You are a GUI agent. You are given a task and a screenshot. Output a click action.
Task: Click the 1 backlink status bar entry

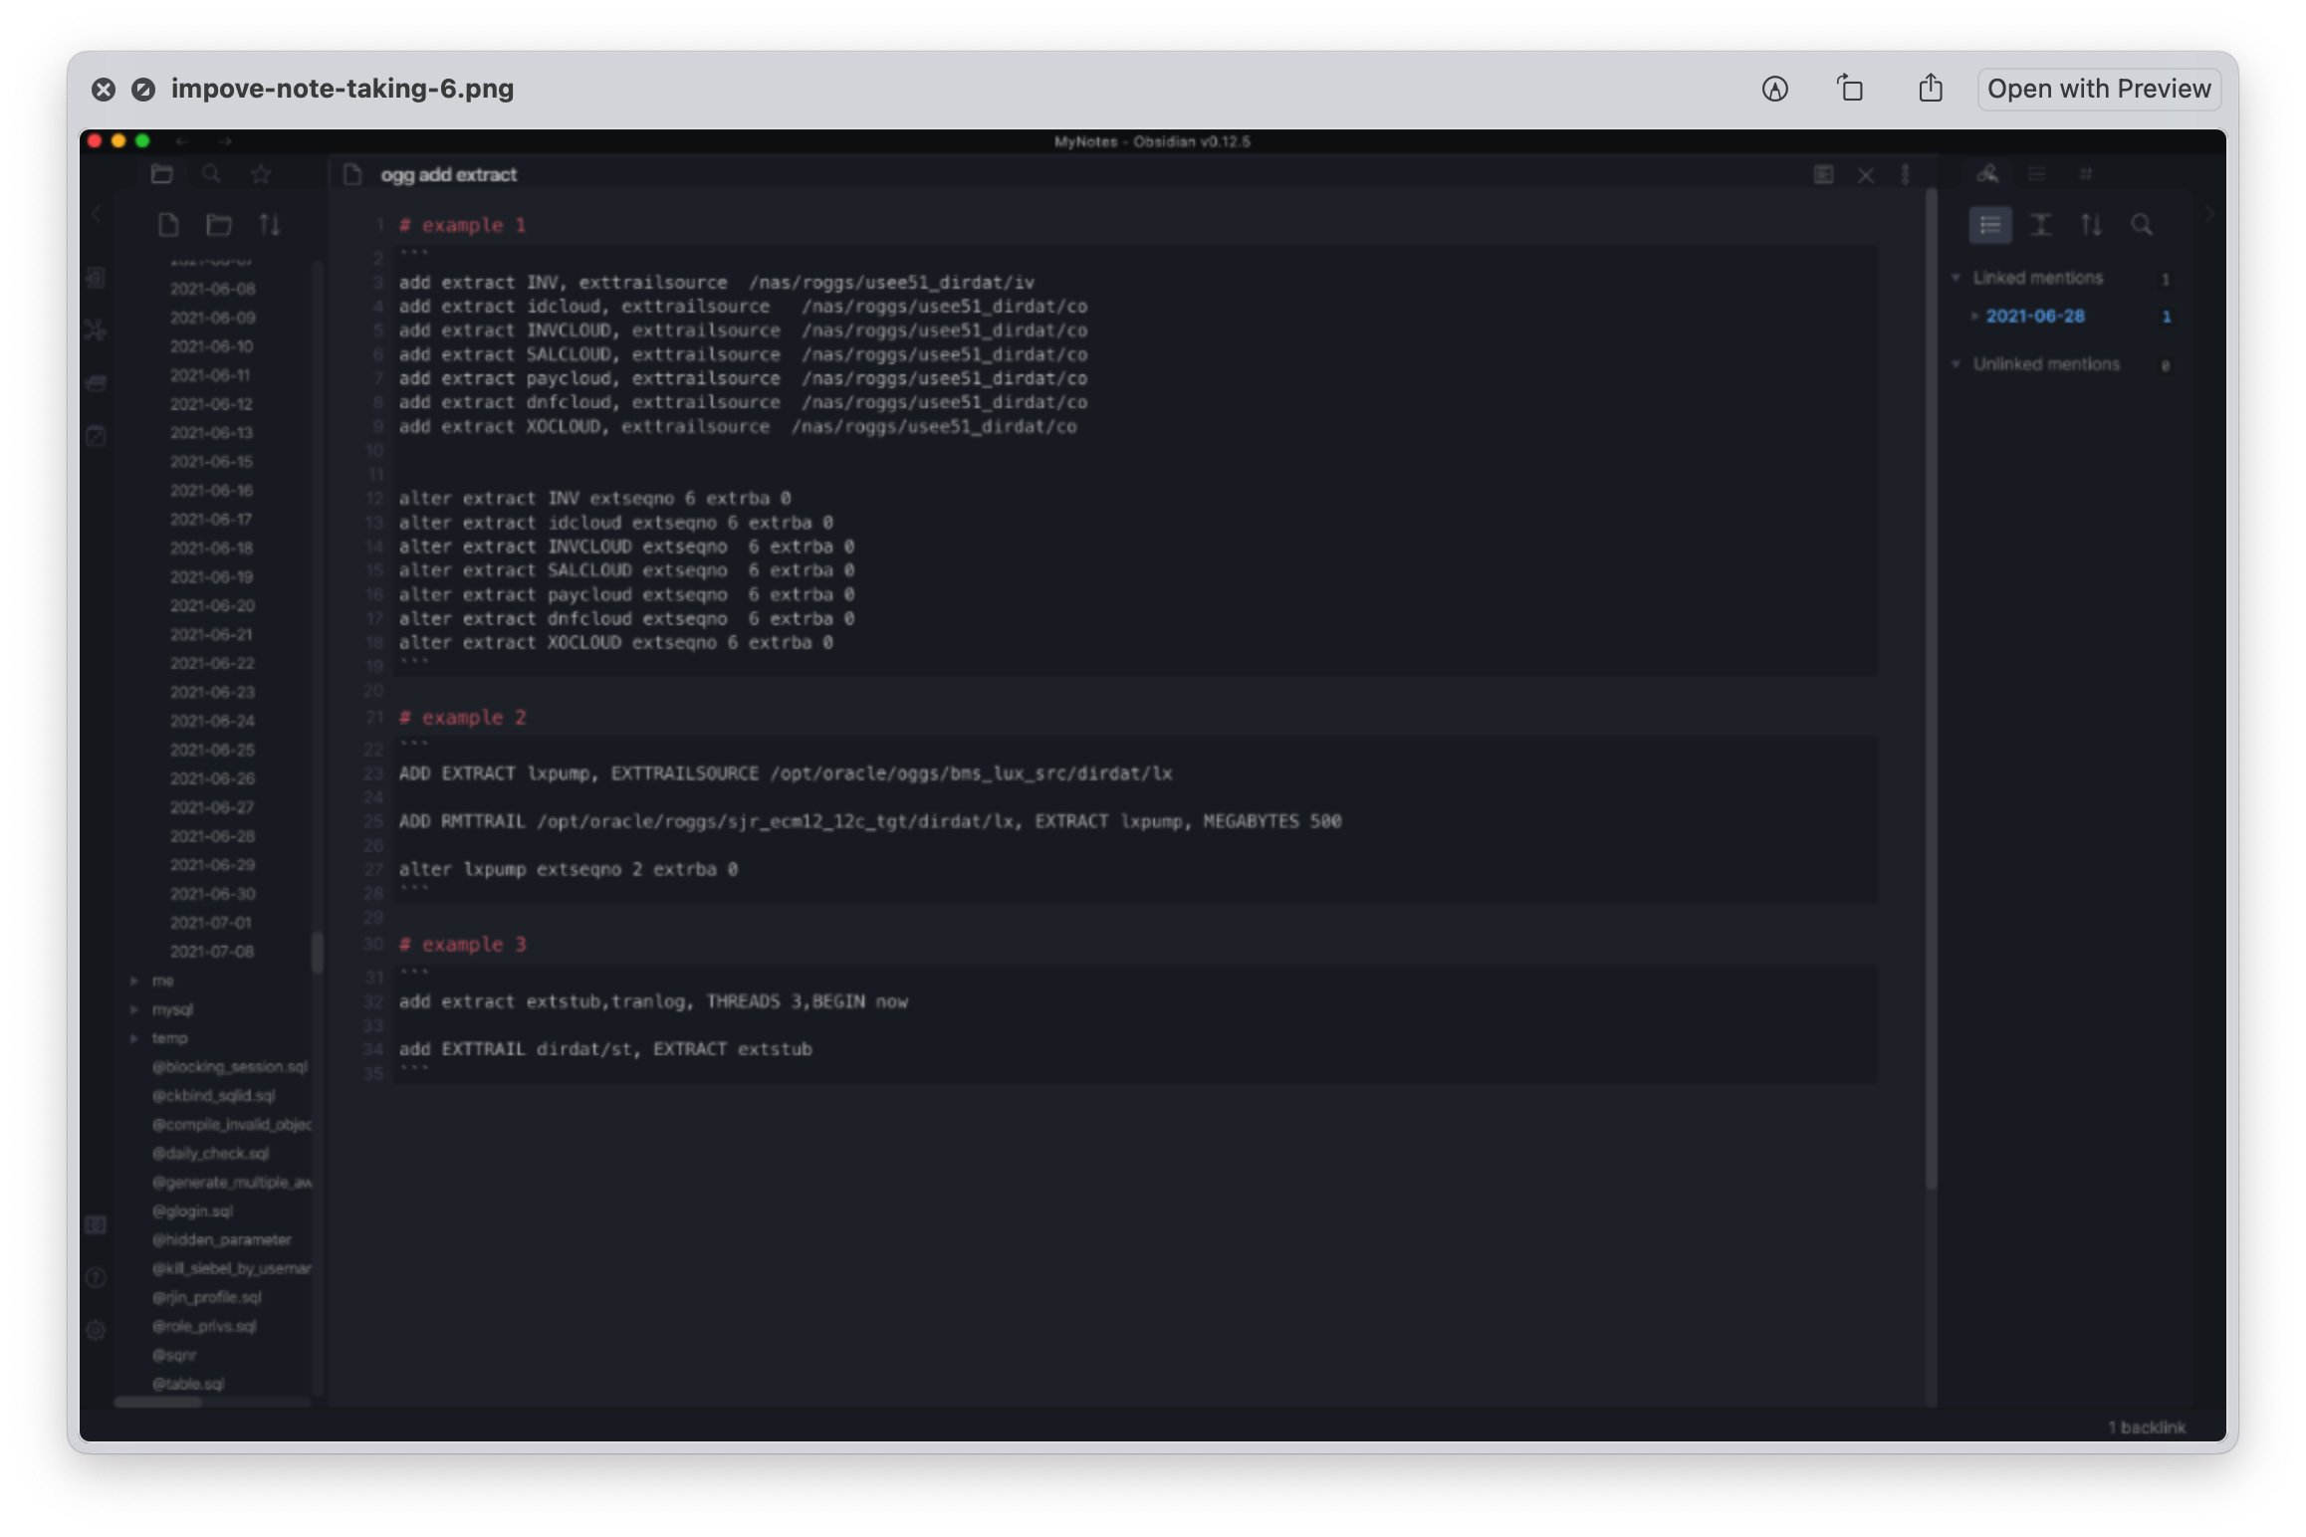click(x=2147, y=1428)
